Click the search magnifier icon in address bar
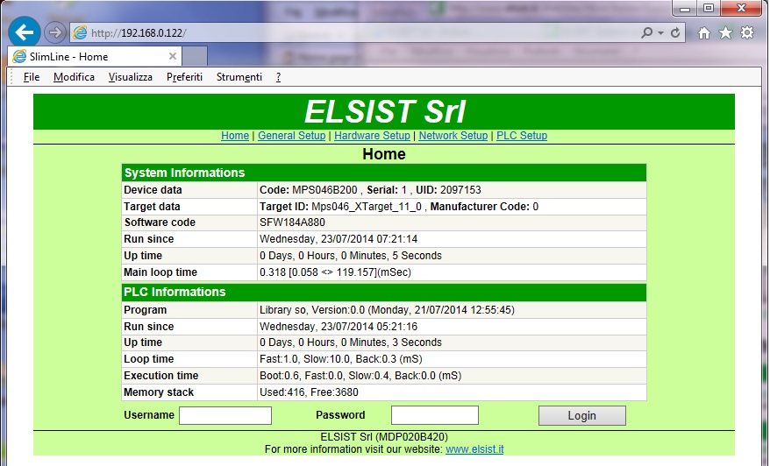 tap(646, 33)
